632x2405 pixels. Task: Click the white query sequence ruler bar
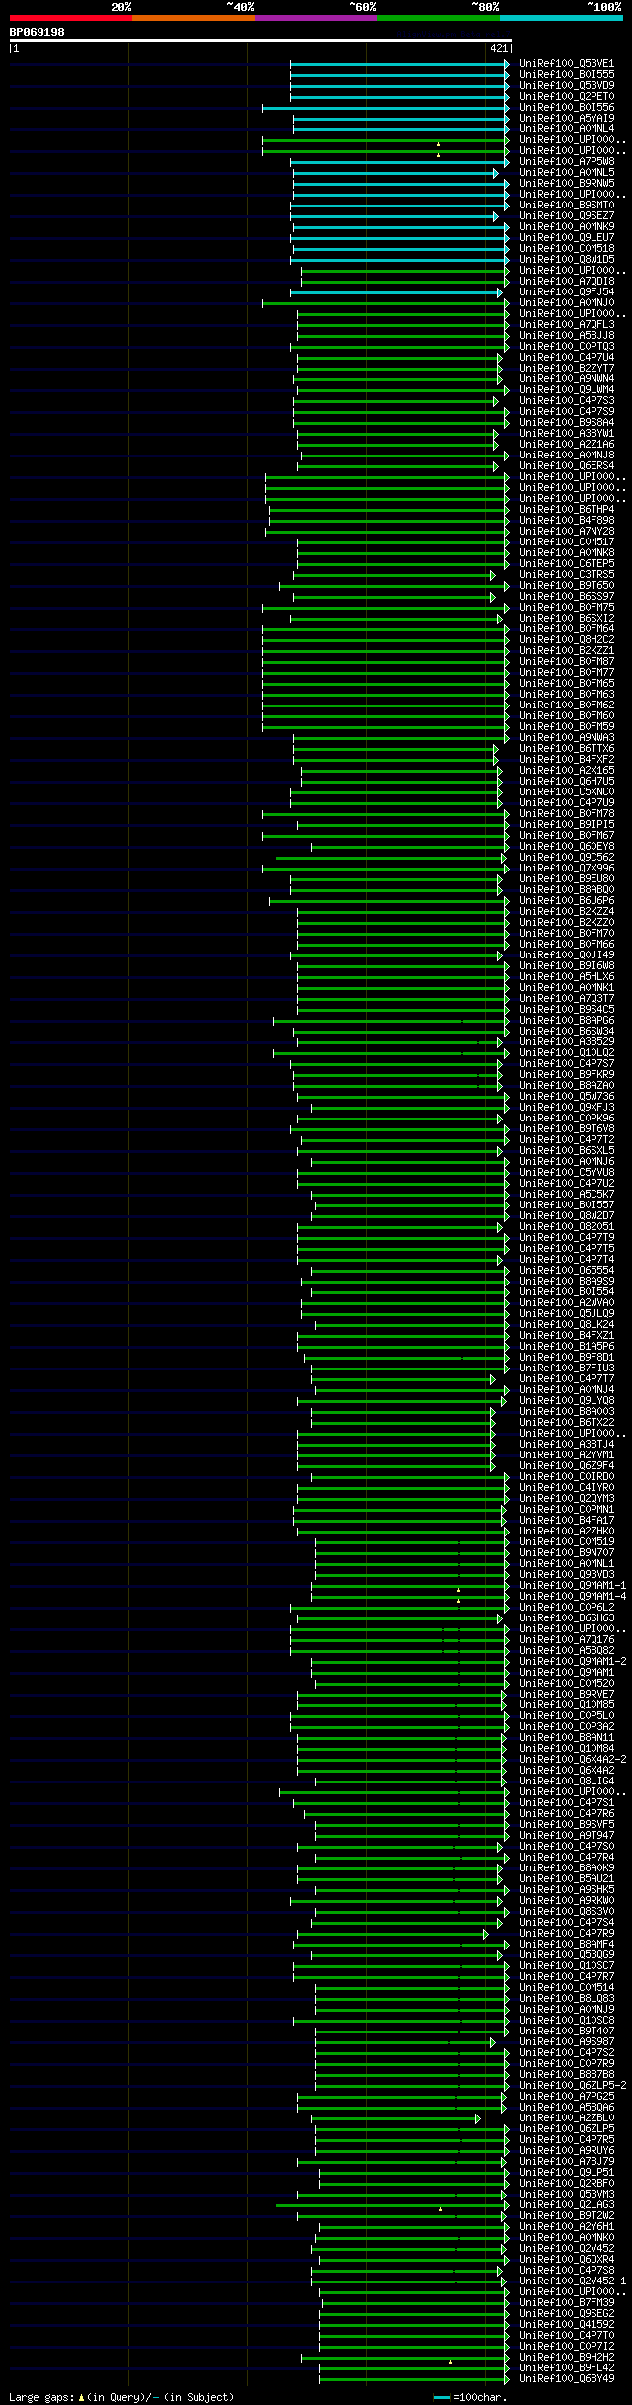pos(260,41)
